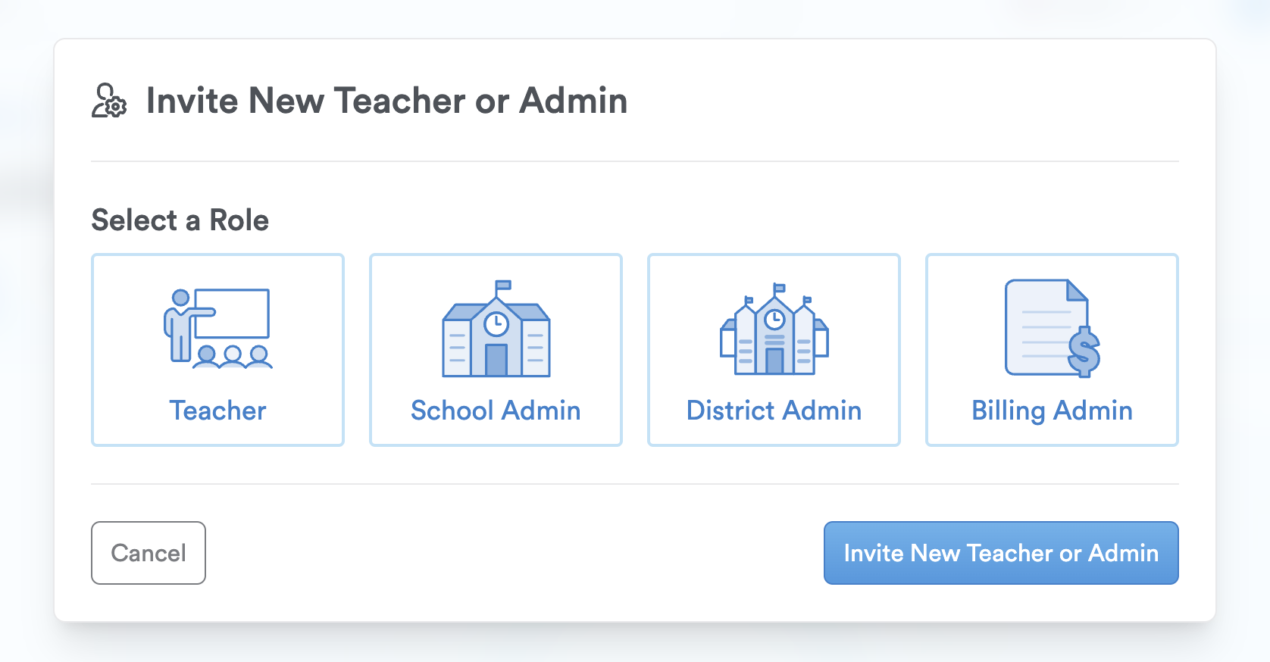Click the "Teacher" text label
The height and width of the screenshot is (662, 1270).
[217, 411]
